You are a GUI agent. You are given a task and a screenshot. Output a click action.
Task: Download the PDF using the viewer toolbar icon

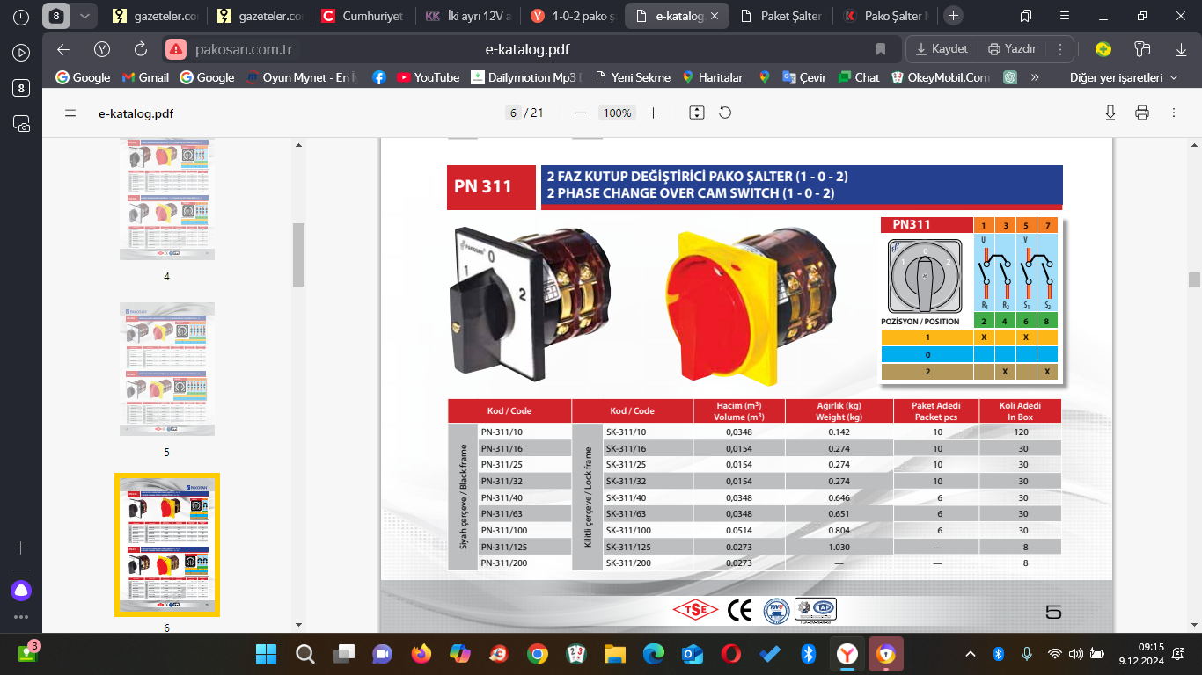click(x=1110, y=112)
